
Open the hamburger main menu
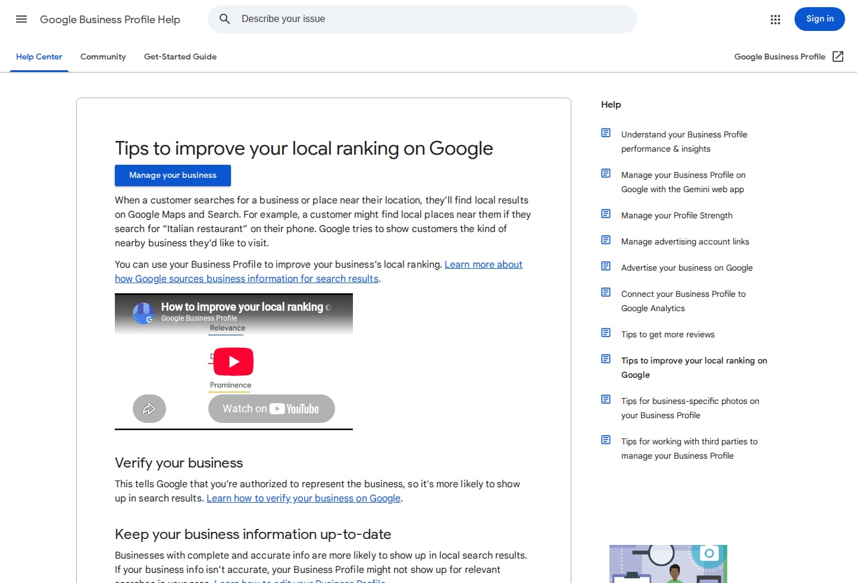[21, 19]
